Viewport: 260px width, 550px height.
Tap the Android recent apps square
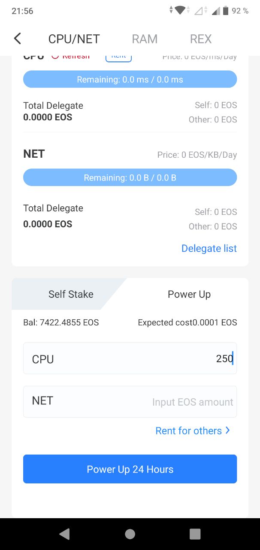click(195, 534)
